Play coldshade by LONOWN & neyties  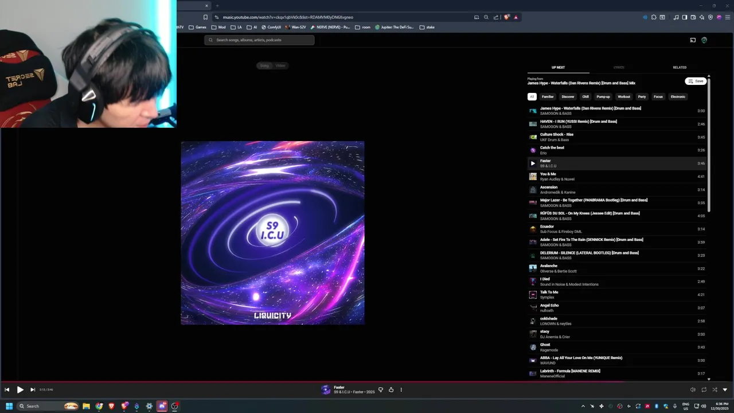click(617, 321)
